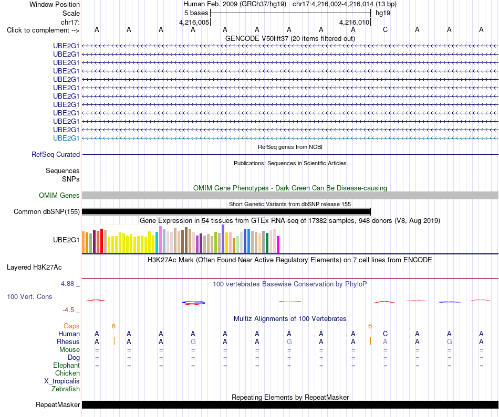Click the Rhesus species label
Screen dimensions: 499x417
(x=68, y=342)
